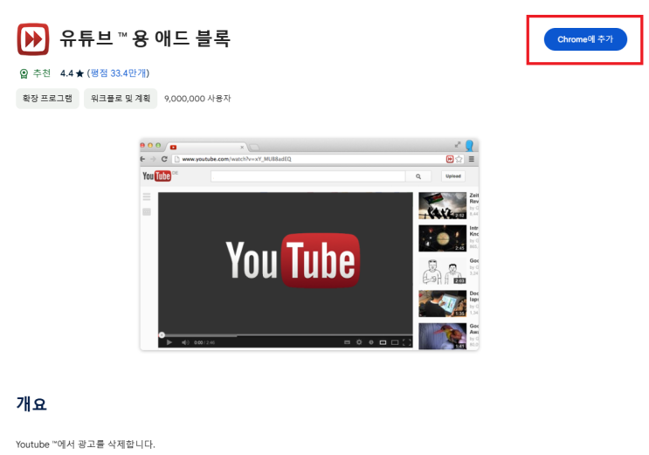The image size is (649, 455).
Task: Click the green '추천' featured badge icon
Action: click(x=24, y=73)
